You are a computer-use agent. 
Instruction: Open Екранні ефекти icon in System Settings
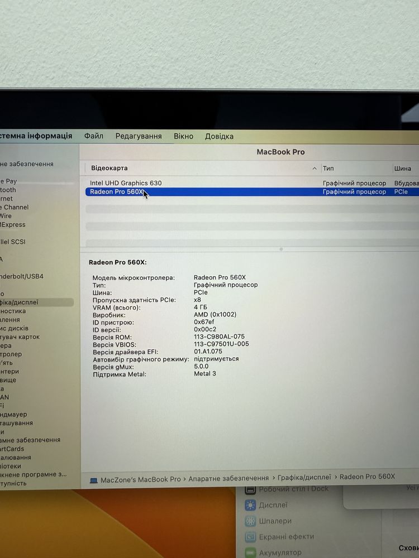pyautogui.click(x=250, y=537)
